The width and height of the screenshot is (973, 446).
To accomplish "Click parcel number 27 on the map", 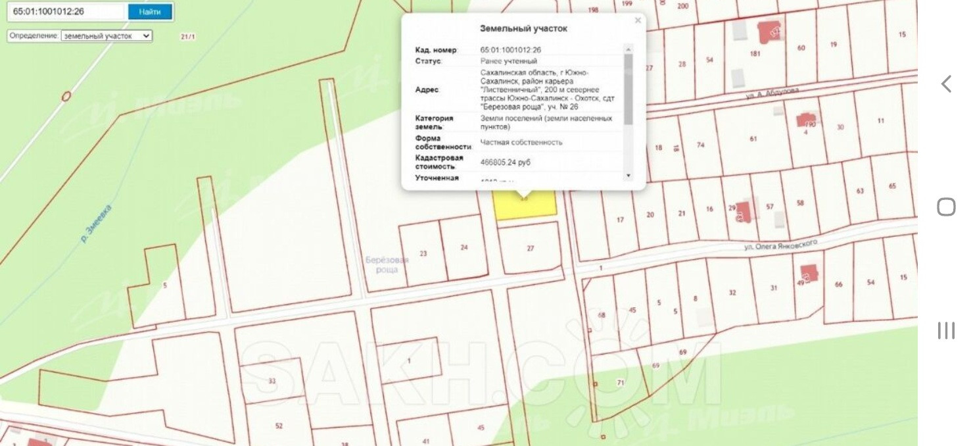I will tap(531, 248).
